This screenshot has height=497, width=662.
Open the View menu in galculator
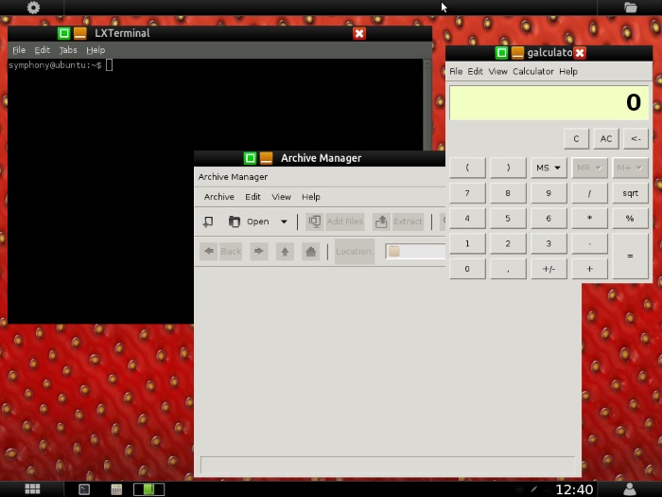497,71
